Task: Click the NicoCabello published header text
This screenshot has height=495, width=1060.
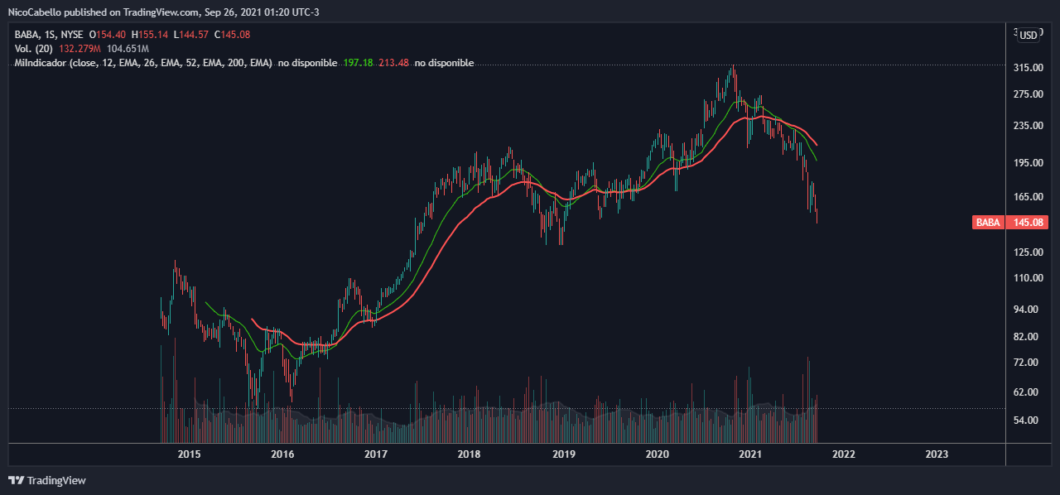Action: point(166,12)
